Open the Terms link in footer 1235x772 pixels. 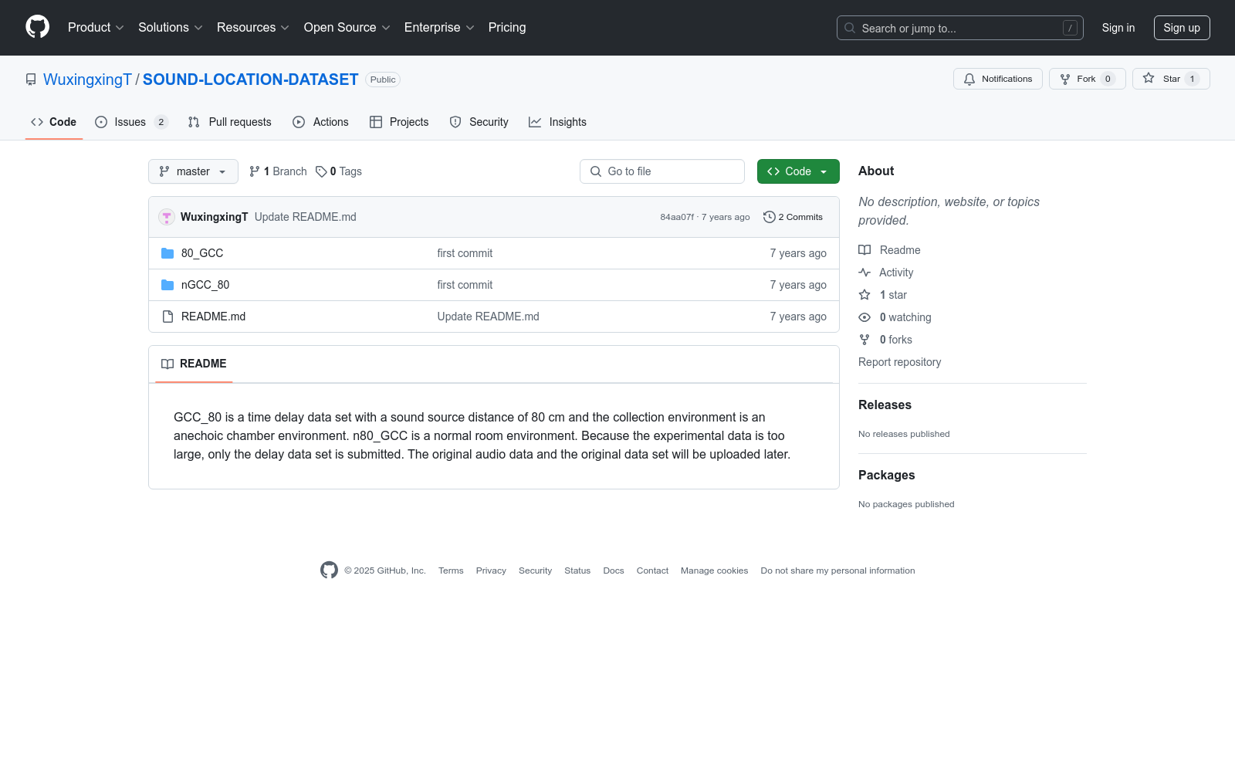(451, 571)
